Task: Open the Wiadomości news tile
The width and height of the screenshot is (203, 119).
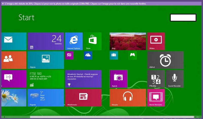Action: coord(83,97)
